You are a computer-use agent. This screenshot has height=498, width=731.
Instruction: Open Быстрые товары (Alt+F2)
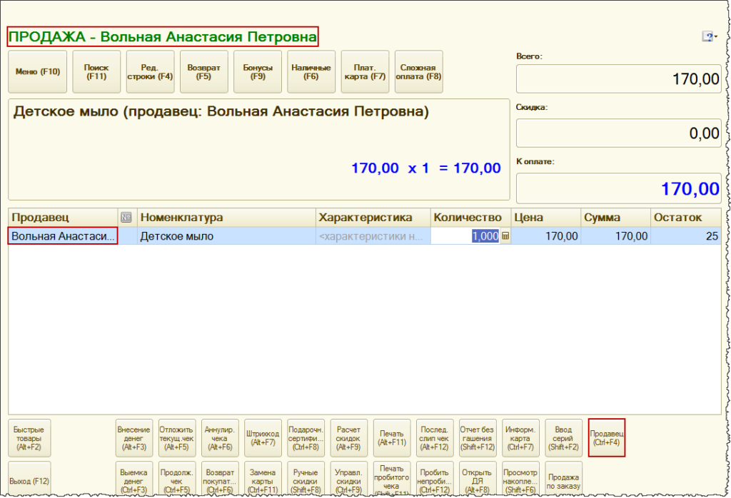[29, 437]
